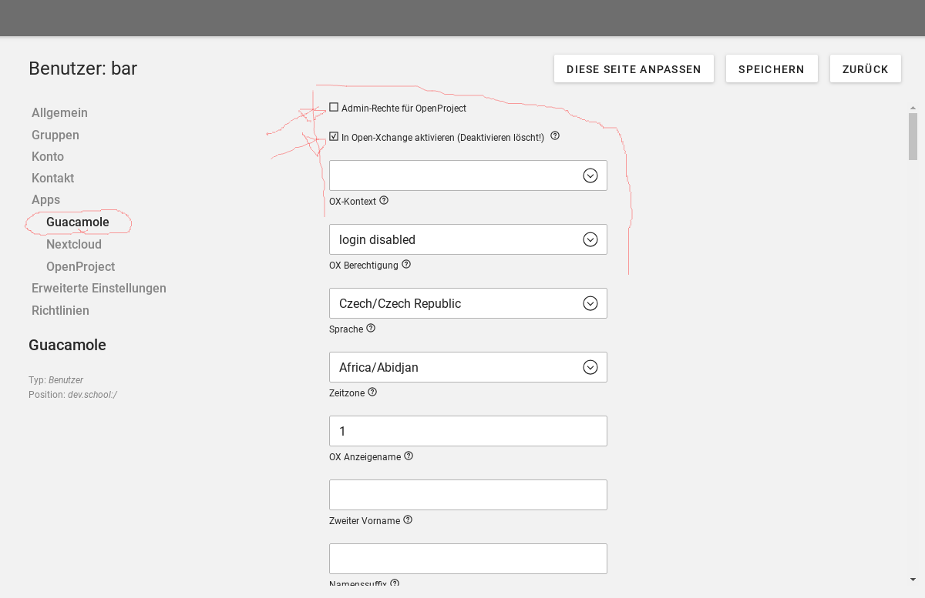Switch to the Allgemein section
Viewport: 925px width, 598px height.
(59, 112)
